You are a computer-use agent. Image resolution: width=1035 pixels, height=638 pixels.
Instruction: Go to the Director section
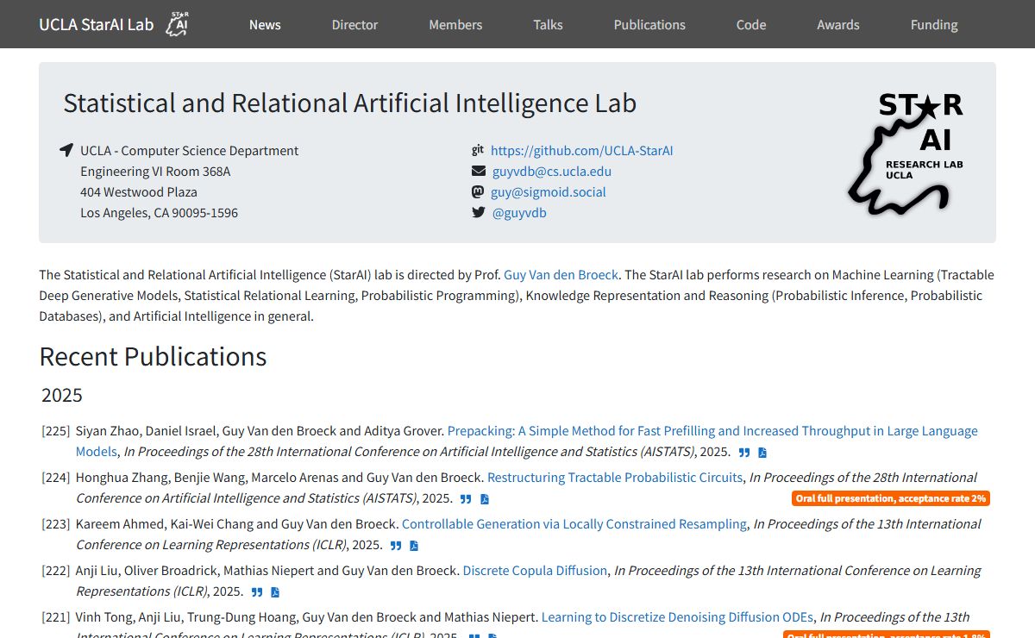[x=355, y=24]
